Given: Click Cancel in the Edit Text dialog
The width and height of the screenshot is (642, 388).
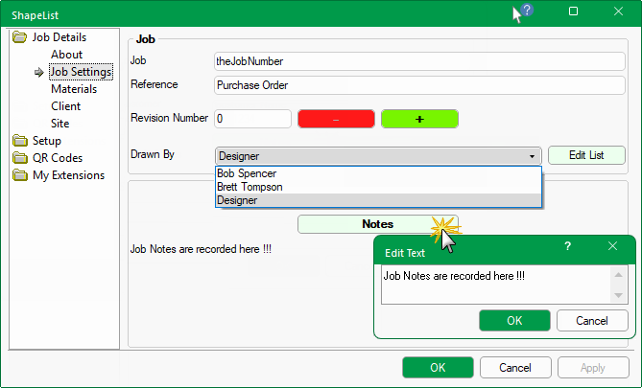Looking at the screenshot, I should click(x=592, y=321).
